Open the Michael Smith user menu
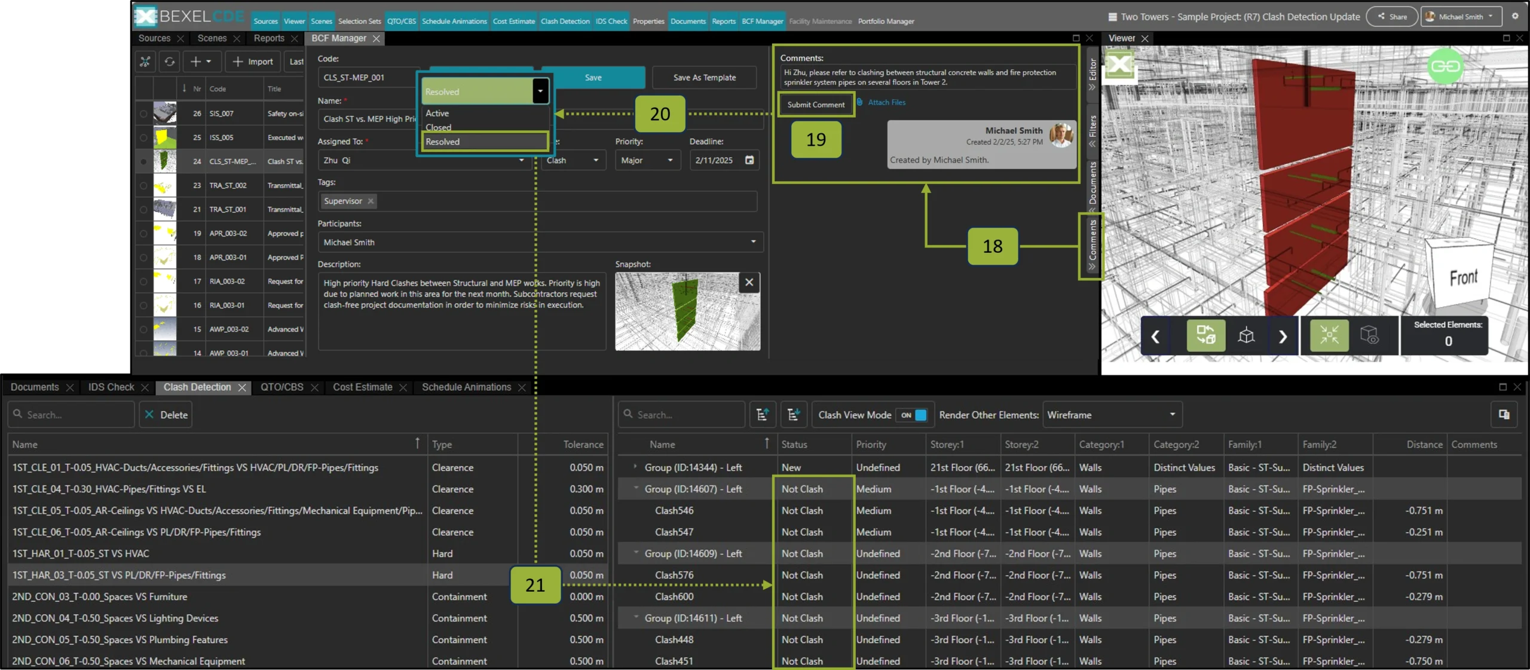1530x670 pixels. coord(1462,17)
